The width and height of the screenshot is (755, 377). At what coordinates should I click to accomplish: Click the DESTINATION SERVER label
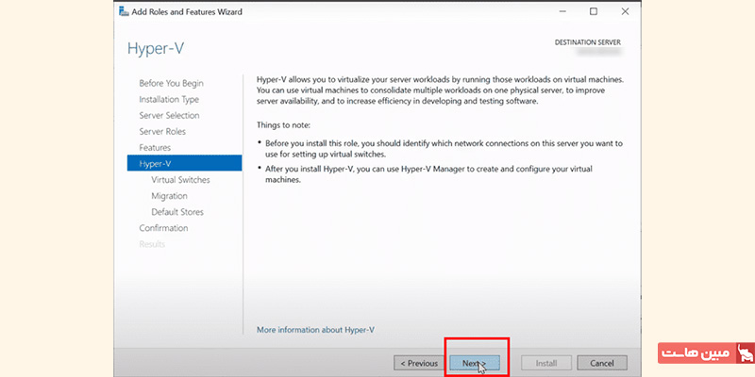587,42
